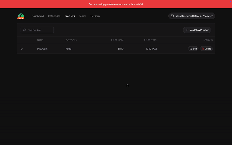Open the Dashboard tab
The width and height of the screenshot is (232, 145).
click(x=38, y=16)
